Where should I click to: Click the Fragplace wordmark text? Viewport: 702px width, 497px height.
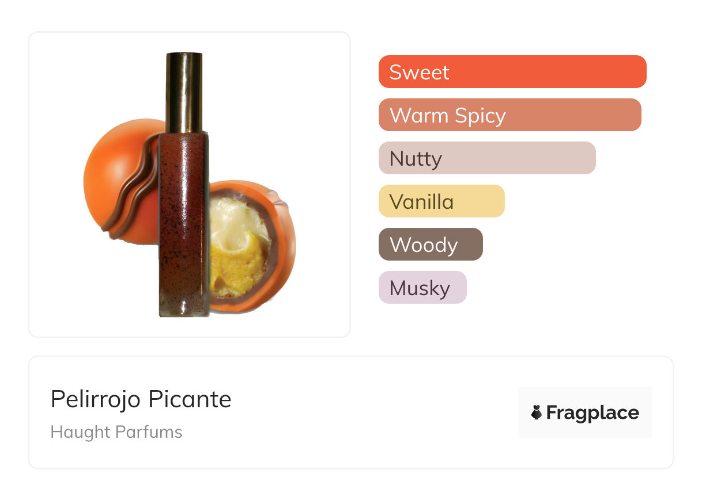592,413
